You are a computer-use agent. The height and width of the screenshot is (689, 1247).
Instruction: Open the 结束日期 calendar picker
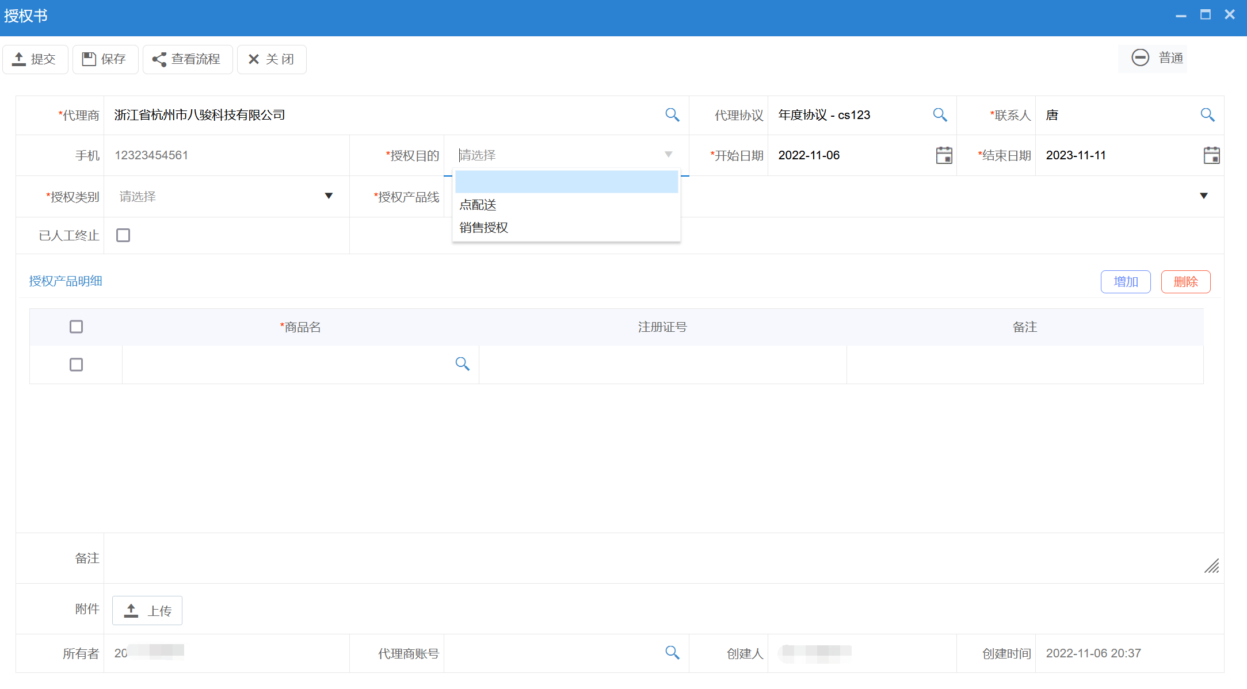[1211, 155]
